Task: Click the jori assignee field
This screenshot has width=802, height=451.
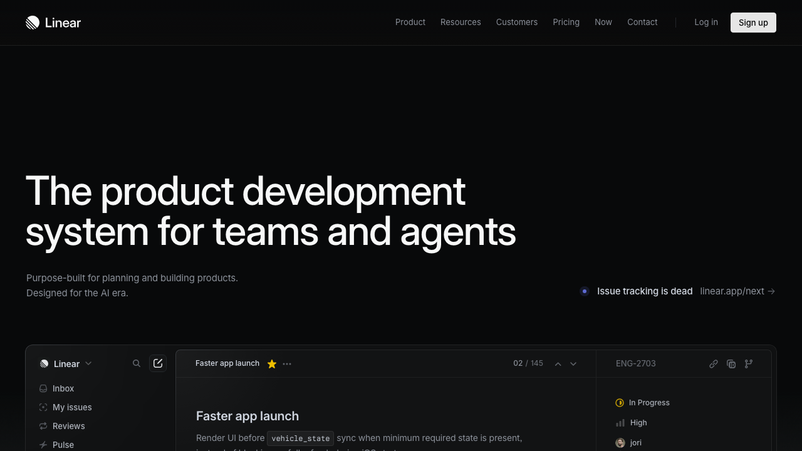Action: point(635,443)
